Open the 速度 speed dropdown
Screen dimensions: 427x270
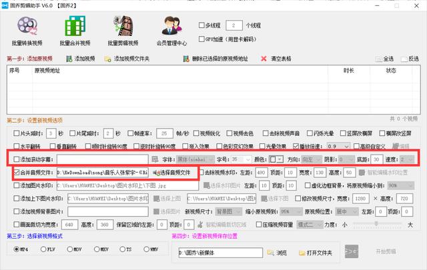[407, 159]
